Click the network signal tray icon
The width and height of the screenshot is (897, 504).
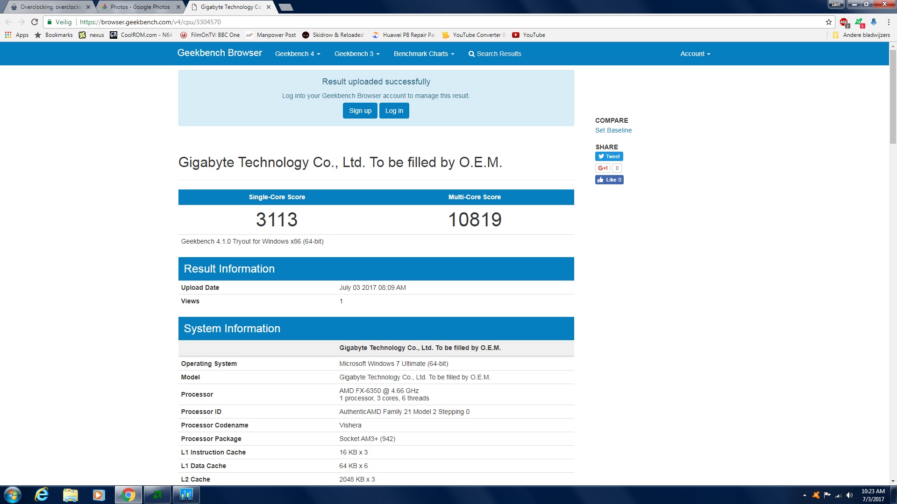click(839, 495)
